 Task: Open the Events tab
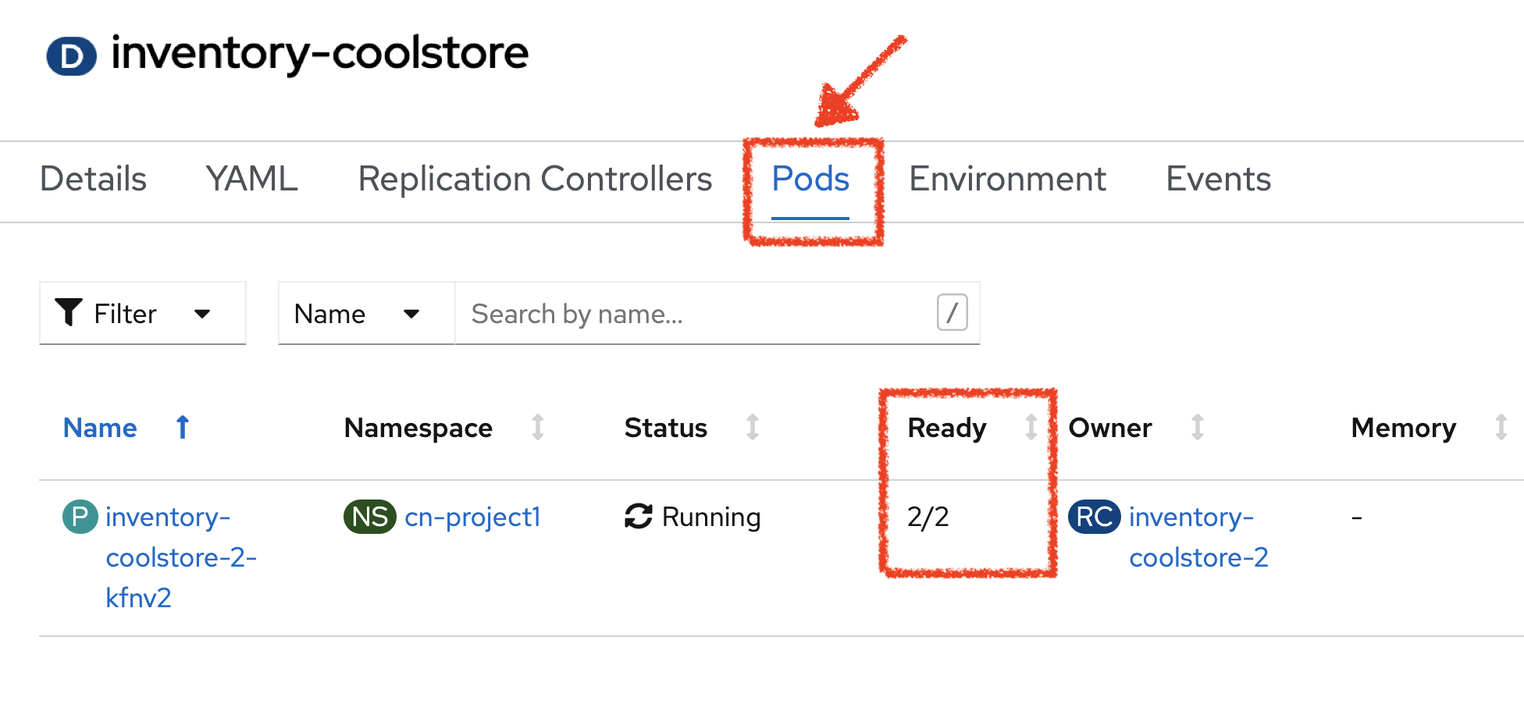[1217, 180]
